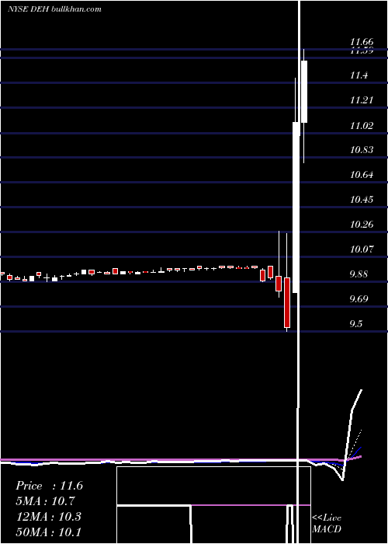Select the latest white candle near 11.5
The width and height of the screenshot is (388, 544).
pyautogui.click(x=304, y=92)
